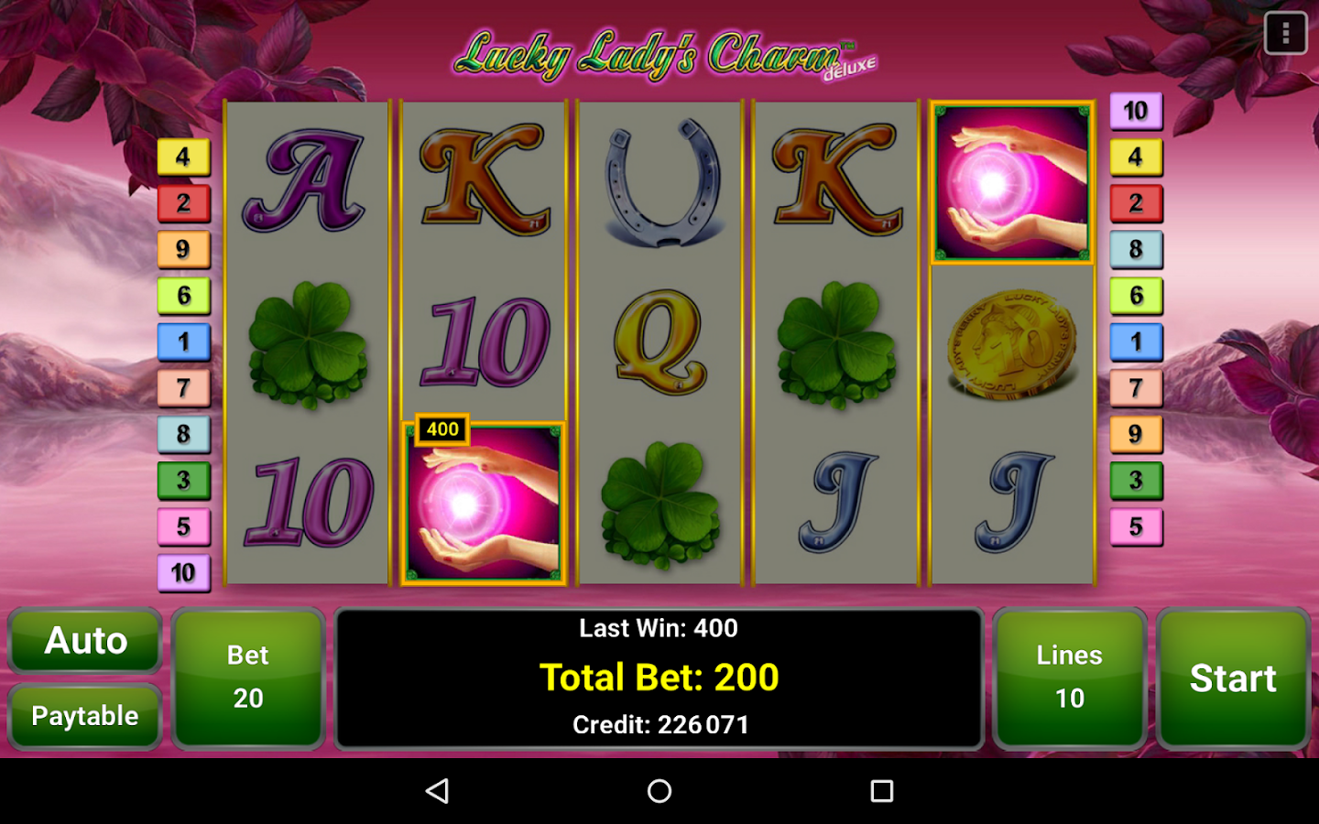Tap the Android back navigation icon
Viewport: 1319px width, 824px height.
pos(438,791)
